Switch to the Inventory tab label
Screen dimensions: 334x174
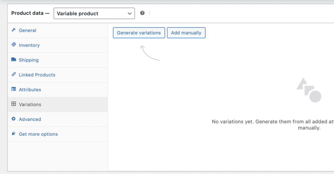click(29, 45)
